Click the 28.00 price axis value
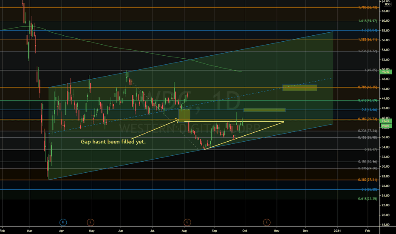This screenshot has width=396, height=234. (385, 176)
